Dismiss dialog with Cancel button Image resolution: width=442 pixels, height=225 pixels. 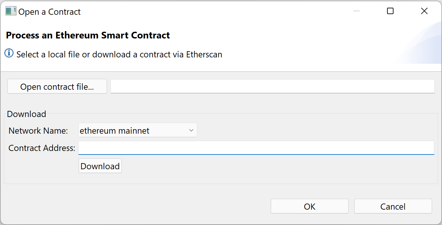point(393,206)
